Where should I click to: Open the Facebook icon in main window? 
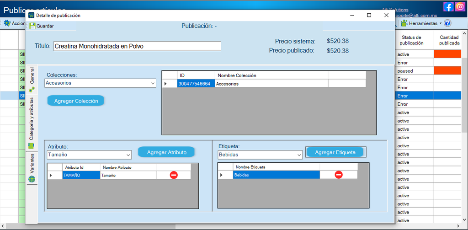[448, 6]
